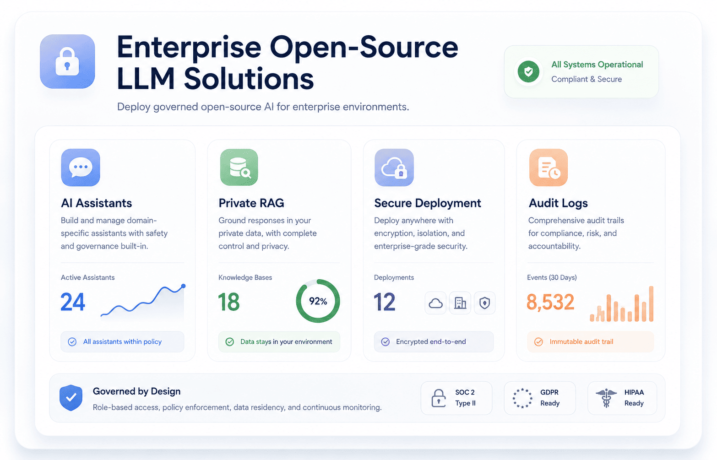The image size is (717, 460).
Task: Select the cloud deployment type icon
Action: click(435, 303)
